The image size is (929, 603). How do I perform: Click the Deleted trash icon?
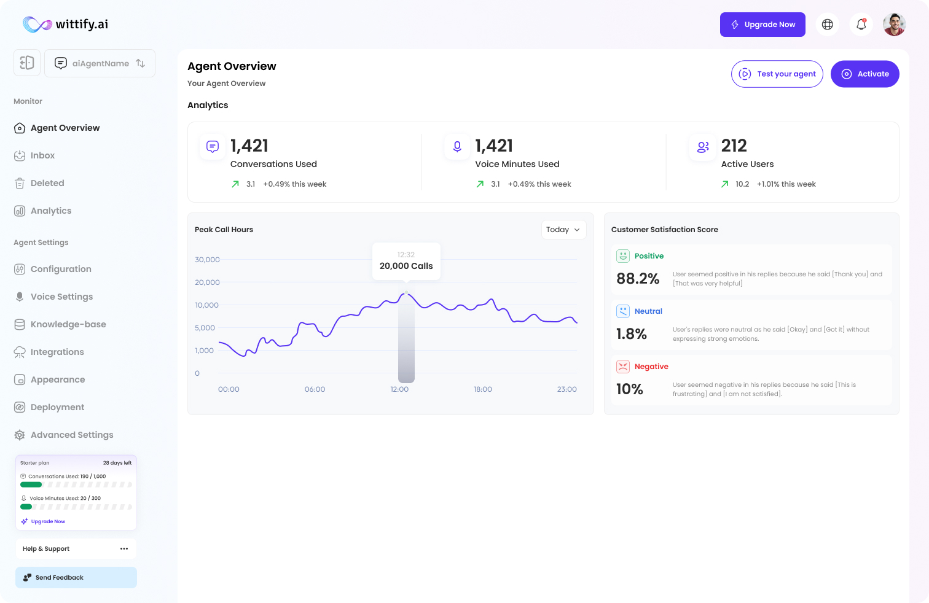pos(20,183)
